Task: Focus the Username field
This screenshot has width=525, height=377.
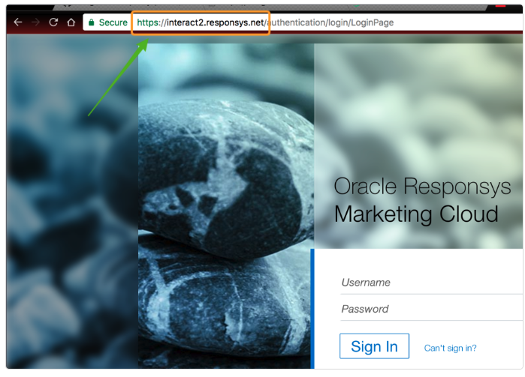Action: point(431,283)
